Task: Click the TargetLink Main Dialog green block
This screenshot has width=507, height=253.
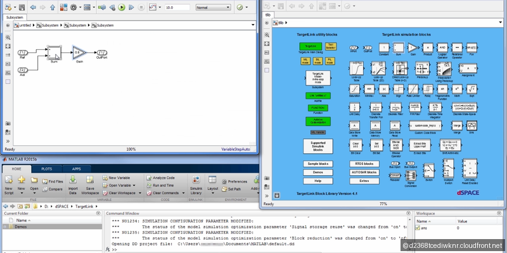Action: (x=311, y=47)
